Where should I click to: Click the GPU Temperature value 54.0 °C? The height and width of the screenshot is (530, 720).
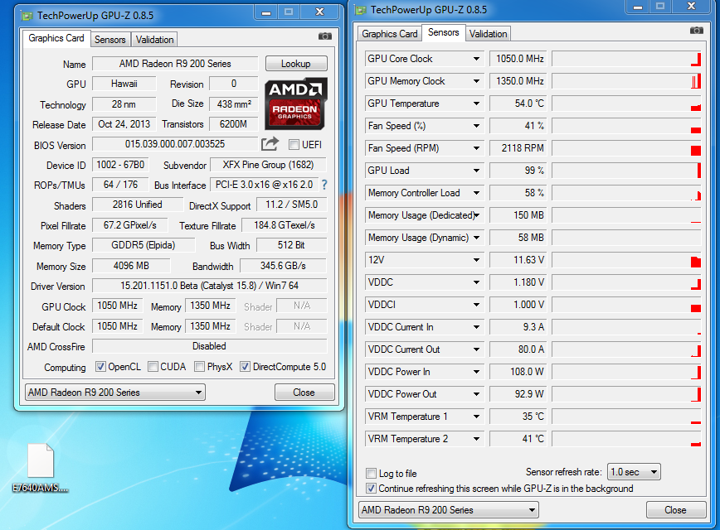518,104
